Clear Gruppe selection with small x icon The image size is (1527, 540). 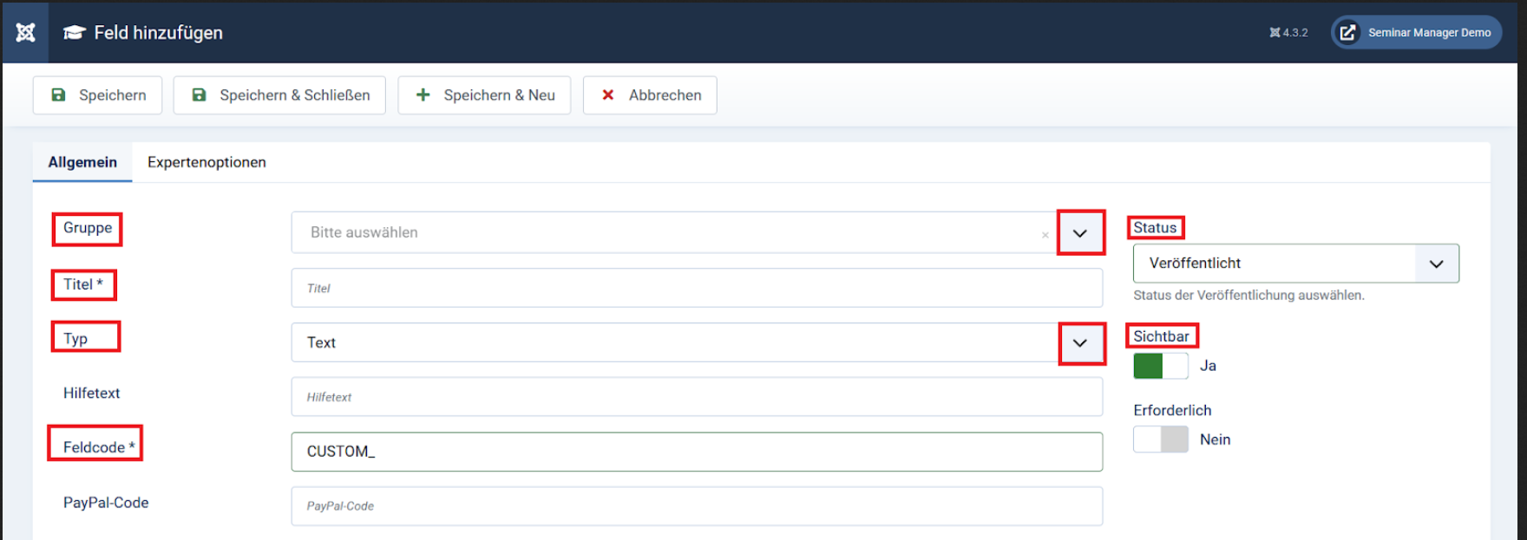(1045, 235)
